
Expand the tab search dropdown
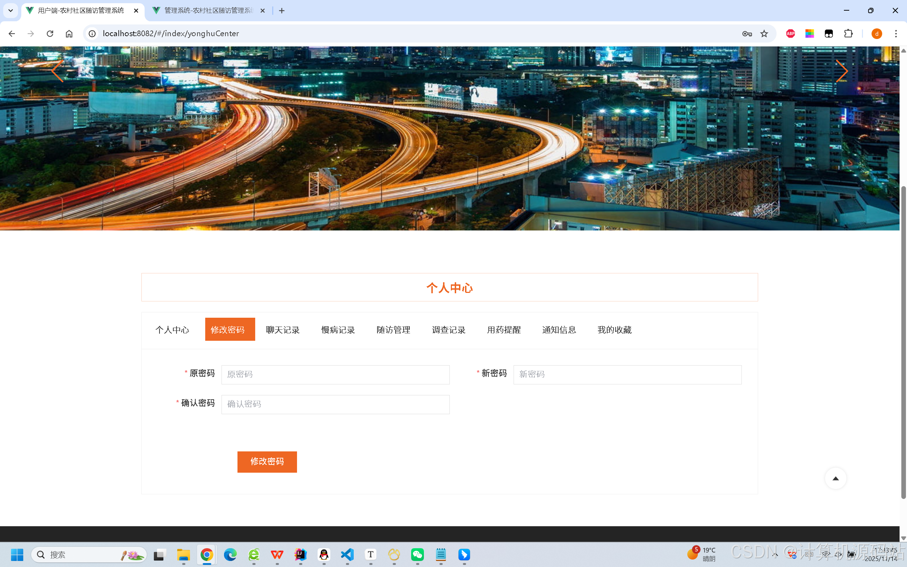[11, 11]
